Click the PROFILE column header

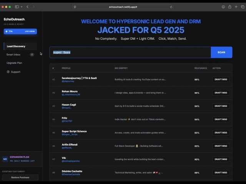(66, 68)
